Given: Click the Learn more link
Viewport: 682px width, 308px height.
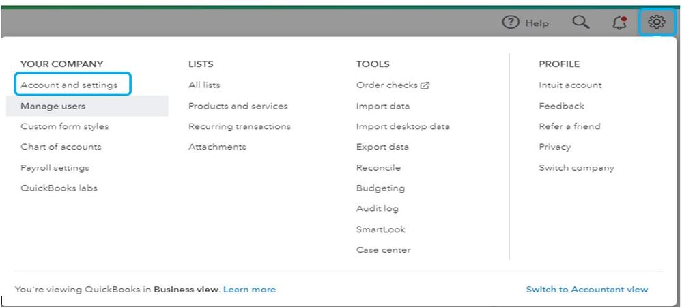Looking at the screenshot, I should (x=249, y=290).
